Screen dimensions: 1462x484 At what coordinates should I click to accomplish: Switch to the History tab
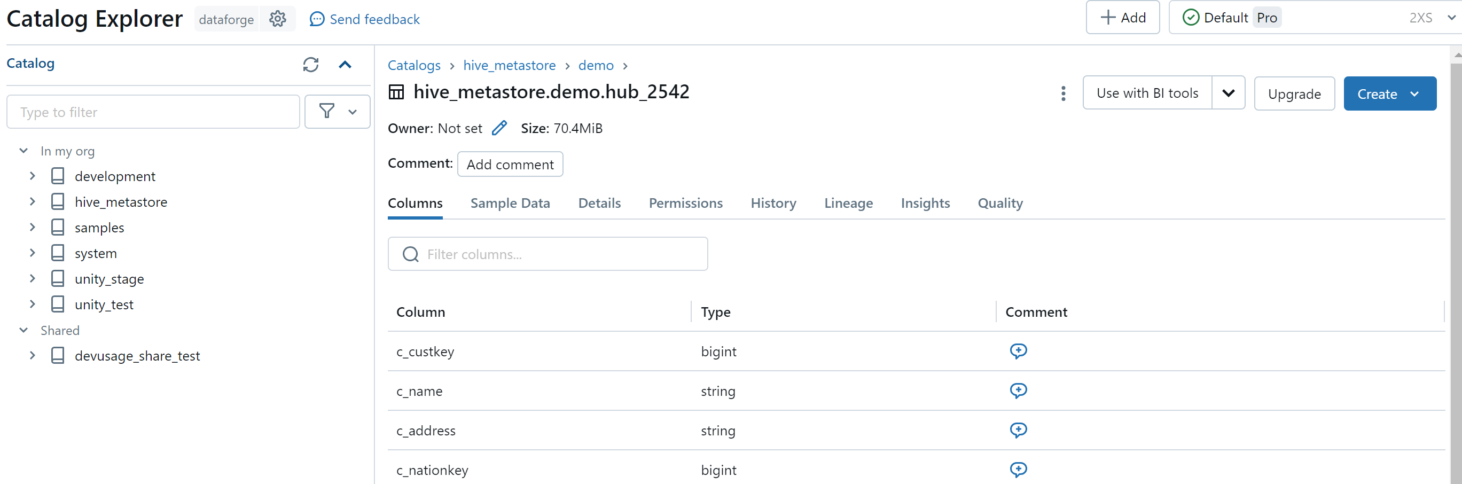(x=773, y=203)
